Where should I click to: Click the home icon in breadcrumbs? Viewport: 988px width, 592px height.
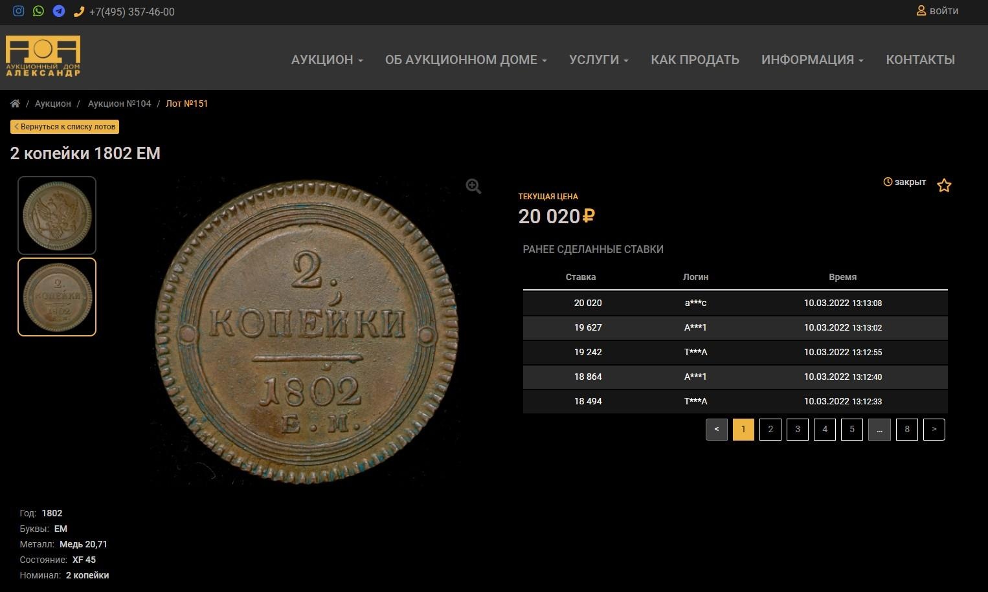click(15, 104)
